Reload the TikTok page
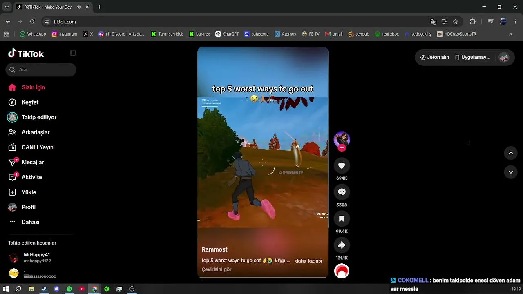Viewport: 523px width, 294px height. (x=32, y=22)
